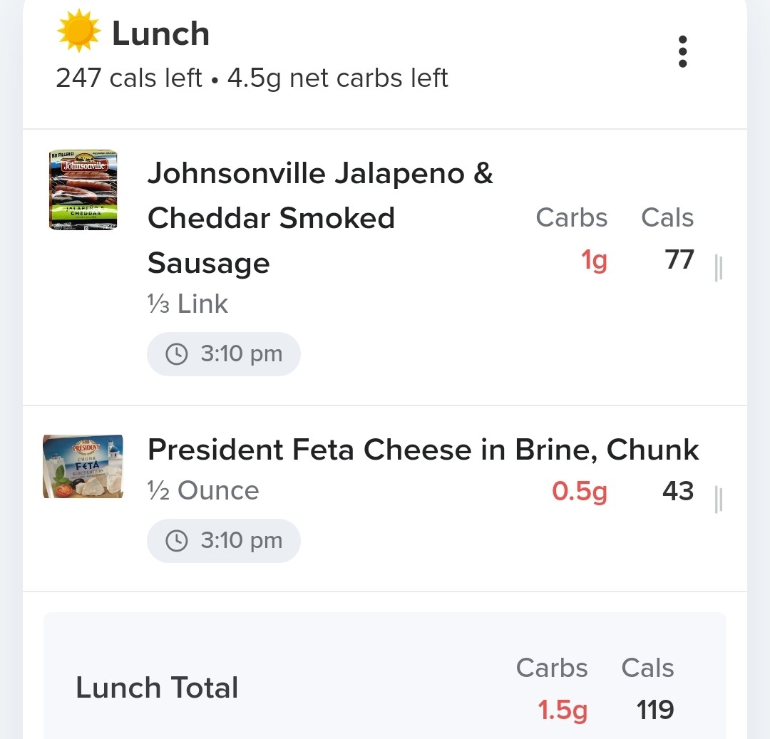Open the Lunch Total summary row
The width and height of the screenshot is (770, 739).
point(385,676)
